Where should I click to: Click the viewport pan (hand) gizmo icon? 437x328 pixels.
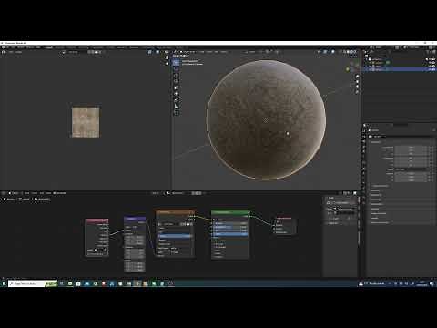357,82
